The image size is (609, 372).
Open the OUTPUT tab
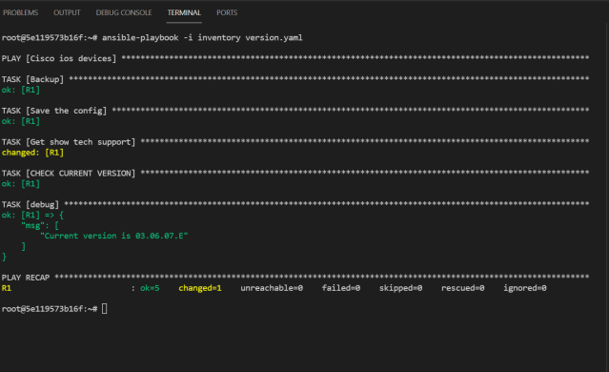click(x=67, y=12)
